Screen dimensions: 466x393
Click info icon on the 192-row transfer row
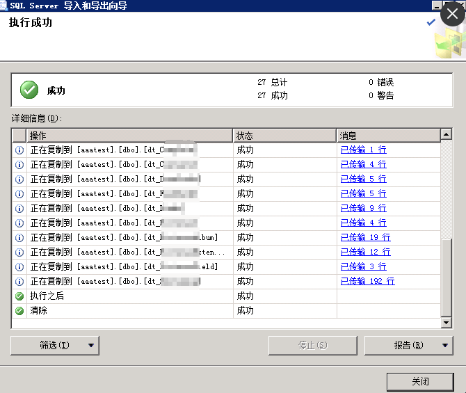(19, 282)
